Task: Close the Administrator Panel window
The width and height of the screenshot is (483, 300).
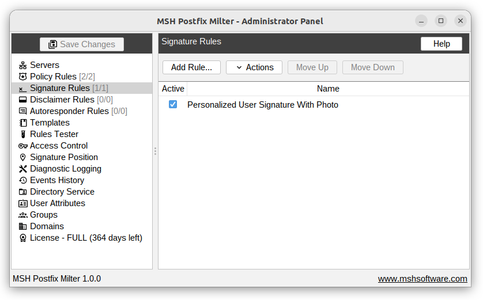Action: (460, 21)
